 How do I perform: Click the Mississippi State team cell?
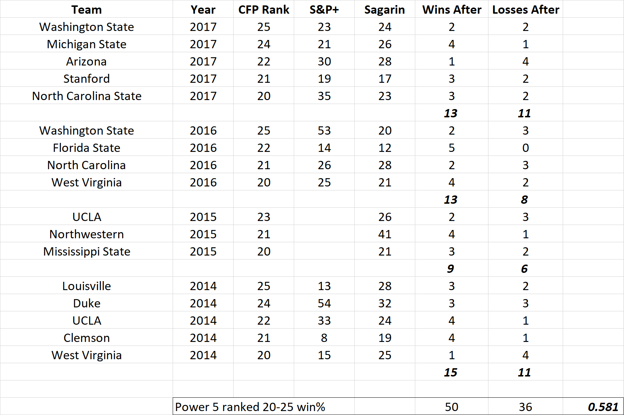(87, 251)
